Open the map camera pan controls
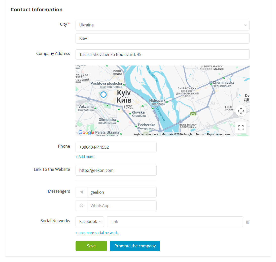This screenshot has width=276, height=262. (x=241, y=111)
